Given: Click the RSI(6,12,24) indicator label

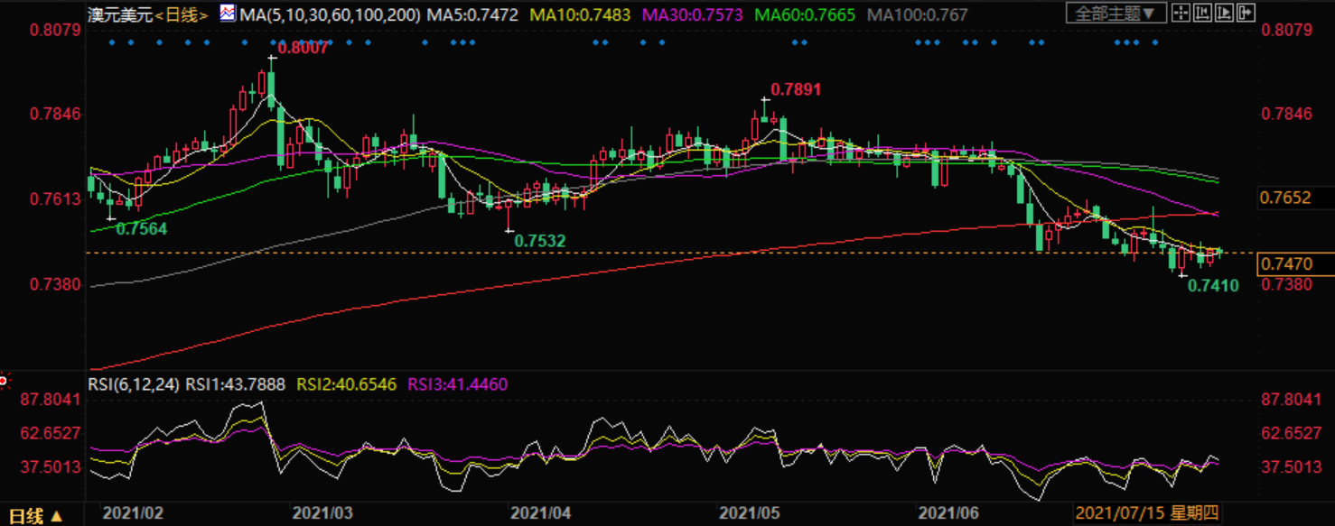Looking at the screenshot, I should (134, 384).
